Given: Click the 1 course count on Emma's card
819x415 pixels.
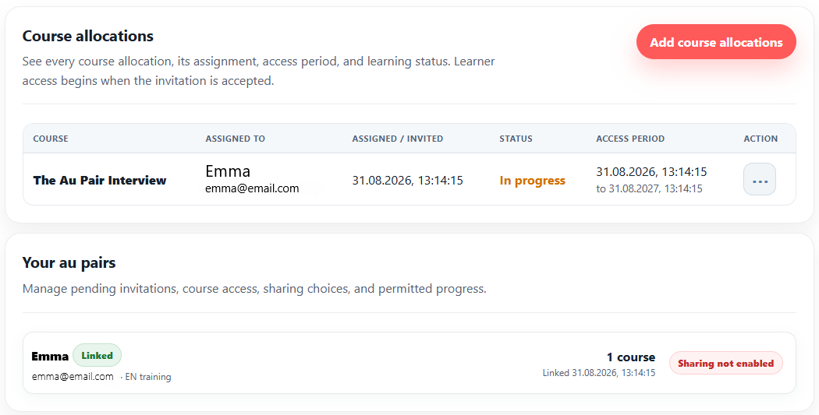Looking at the screenshot, I should tap(630, 357).
